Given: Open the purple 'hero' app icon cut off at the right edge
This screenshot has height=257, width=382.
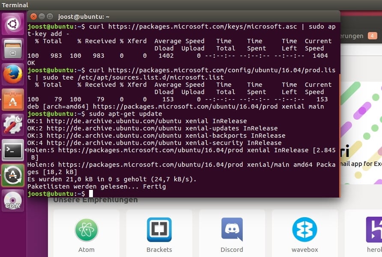Looking at the screenshot, I should coord(374,230).
